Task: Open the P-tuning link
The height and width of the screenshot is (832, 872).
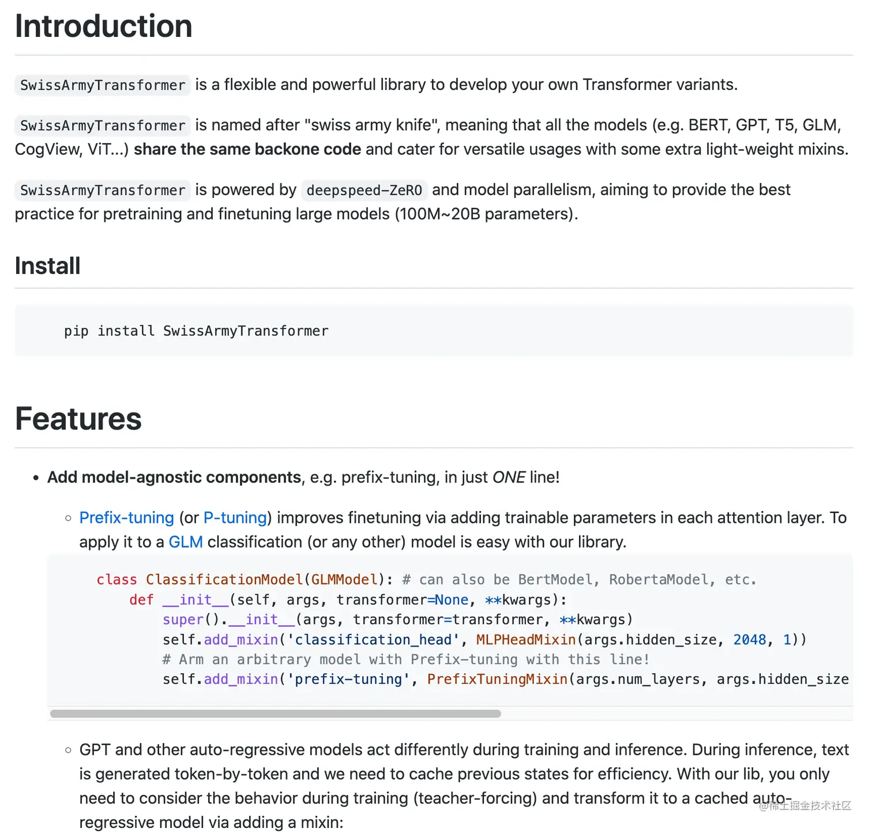Action: 235,518
